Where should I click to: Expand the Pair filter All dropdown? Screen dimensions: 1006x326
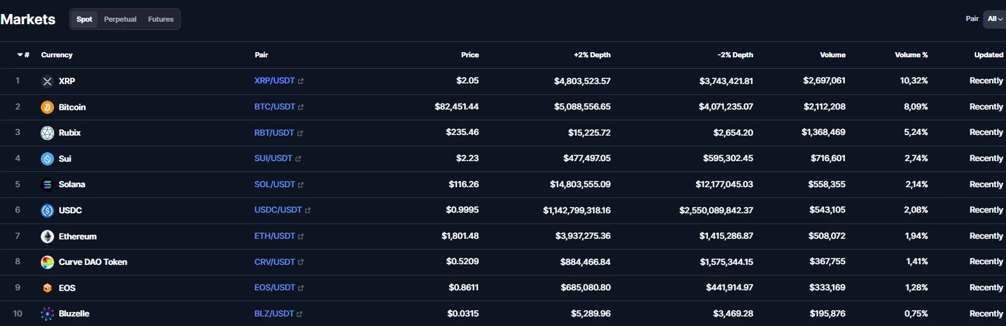click(x=995, y=19)
